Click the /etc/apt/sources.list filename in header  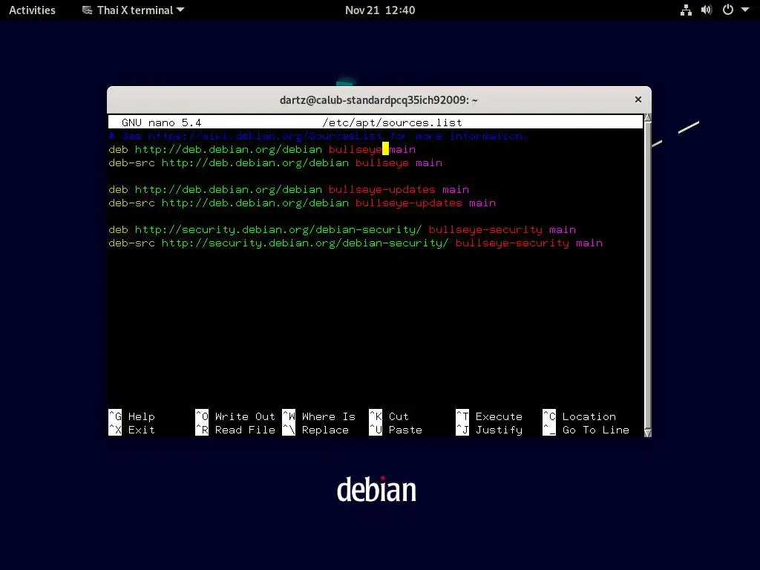coord(392,122)
